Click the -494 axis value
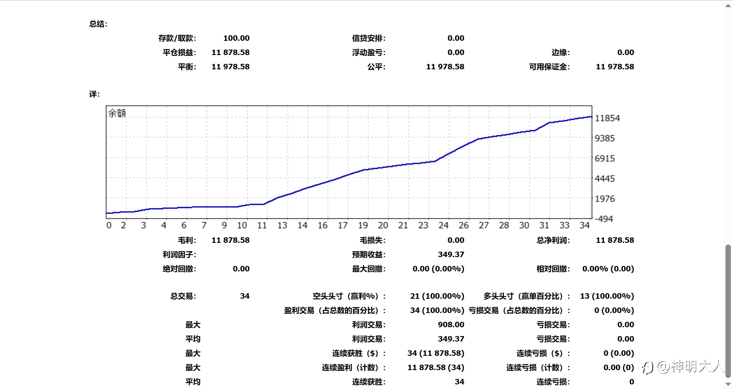The image size is (733, 389). [604, 219]
